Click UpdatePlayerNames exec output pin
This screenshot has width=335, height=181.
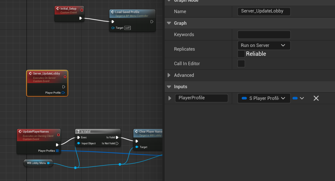point(57,145)
